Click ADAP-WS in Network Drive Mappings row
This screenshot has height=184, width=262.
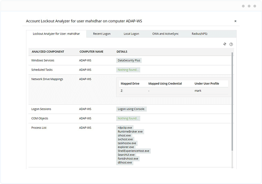(x=85, y=79)
